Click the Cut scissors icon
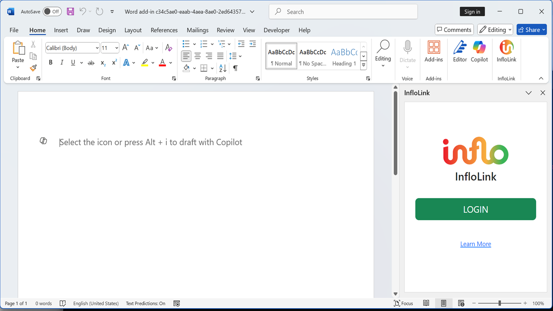The width and height of the screenshot is (553, 311). pyautogui.click(x=33, y=45)
